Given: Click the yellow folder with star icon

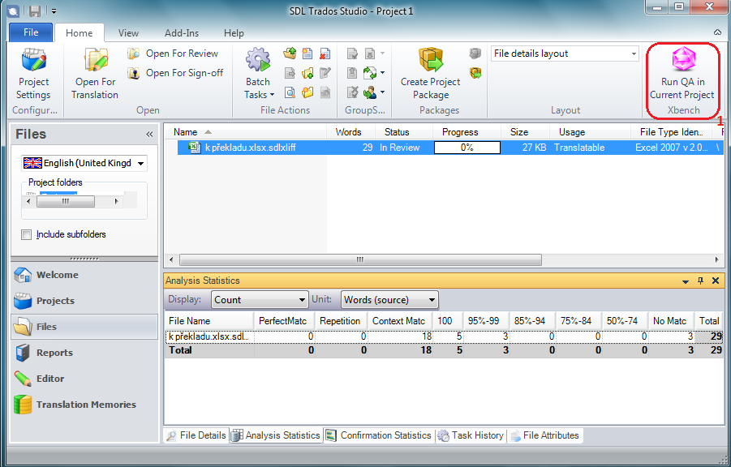Looking at the screenshot, I should pyautogui.click(x=307, y=92).
